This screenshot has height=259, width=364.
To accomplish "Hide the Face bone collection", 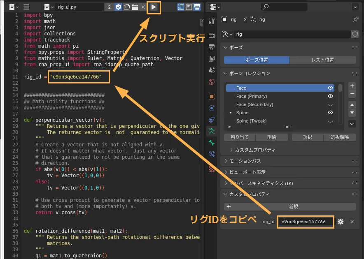I will click(x=330, y=88).
